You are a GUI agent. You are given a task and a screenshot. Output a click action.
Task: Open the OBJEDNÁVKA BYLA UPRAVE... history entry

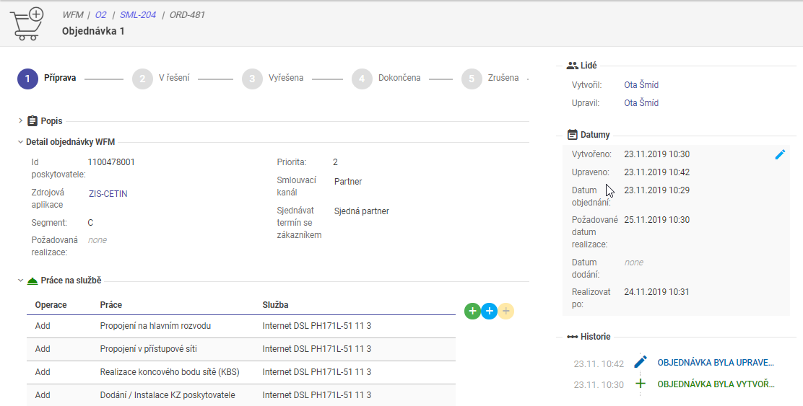coord(715,363)
